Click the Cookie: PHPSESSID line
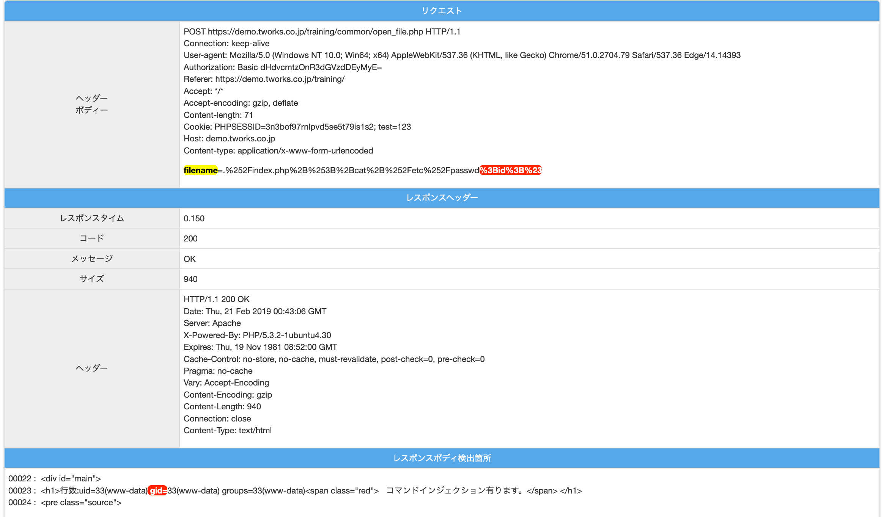The height and width of the screenshot is (517, 884). 297,127
